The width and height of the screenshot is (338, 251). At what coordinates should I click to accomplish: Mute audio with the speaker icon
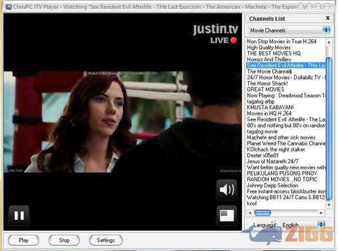tap(226, 190)
